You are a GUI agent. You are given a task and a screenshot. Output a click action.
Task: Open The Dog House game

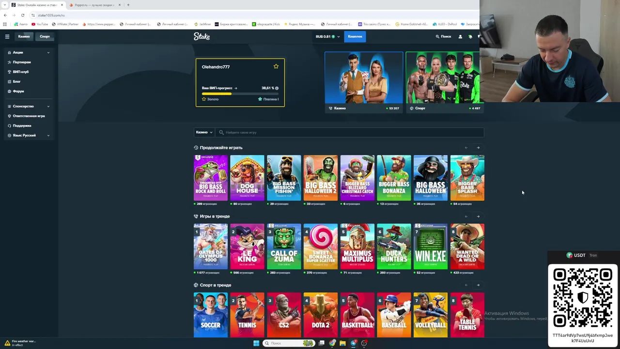(x=247, y=178)
